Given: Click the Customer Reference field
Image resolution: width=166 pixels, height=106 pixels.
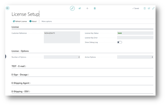Looking at the screenshot, I should pos(62,37).
